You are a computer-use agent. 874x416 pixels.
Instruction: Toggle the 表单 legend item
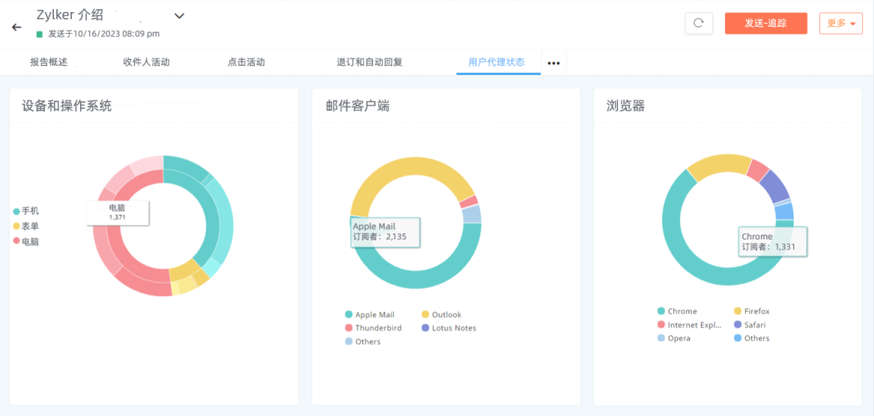26,227
